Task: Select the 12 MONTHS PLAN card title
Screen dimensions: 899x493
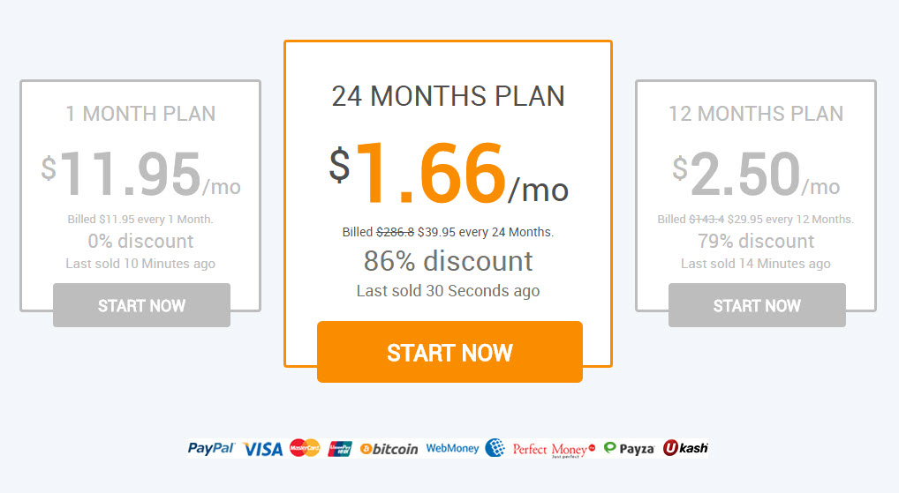Action: point(756,114)
